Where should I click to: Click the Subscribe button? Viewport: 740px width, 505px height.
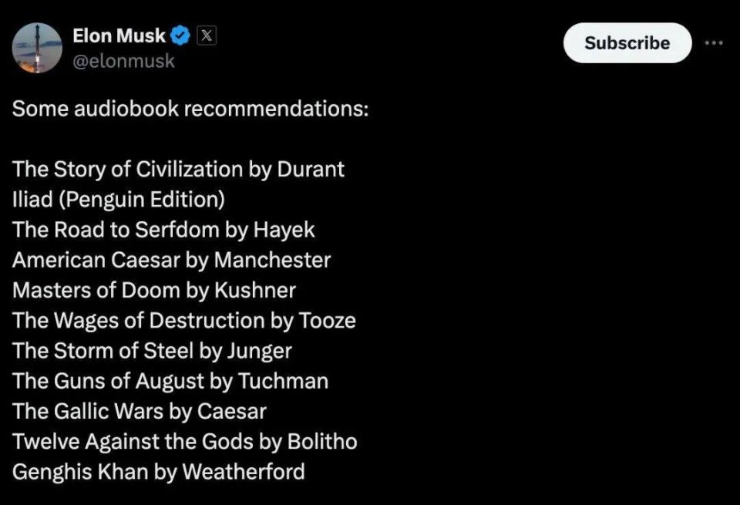627,43
